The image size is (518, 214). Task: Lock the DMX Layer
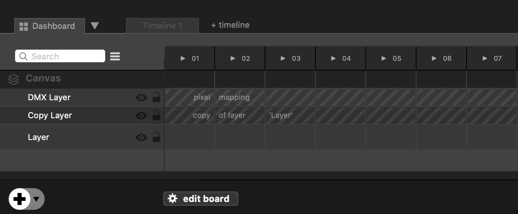tap(156, 98)
